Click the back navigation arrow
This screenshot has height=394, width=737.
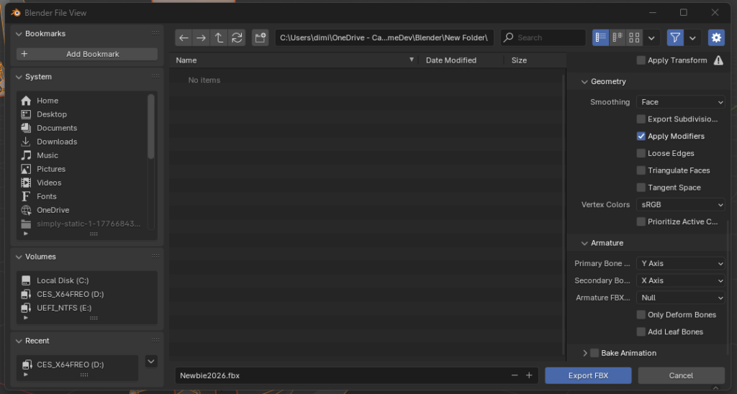point(184,37)
